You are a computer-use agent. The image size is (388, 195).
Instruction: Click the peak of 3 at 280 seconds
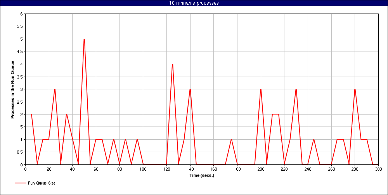click(x=355, y=89)
